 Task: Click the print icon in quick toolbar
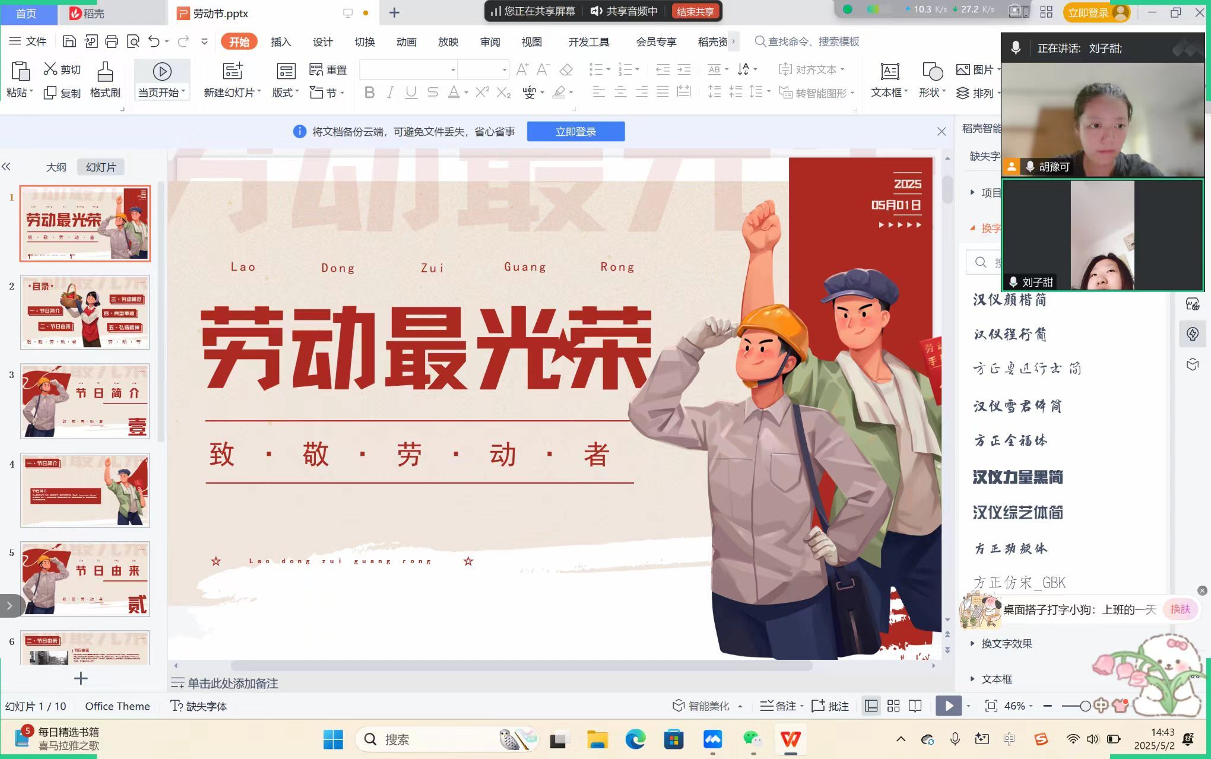[112, 42]
